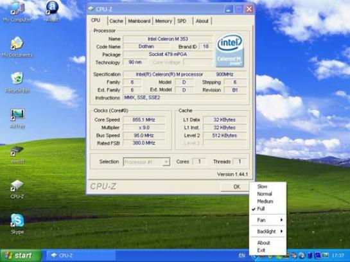350x262 pixels.
Task: Click the Intel Celeron M logo
Action: pyautogui.click(x=230, y=51)
